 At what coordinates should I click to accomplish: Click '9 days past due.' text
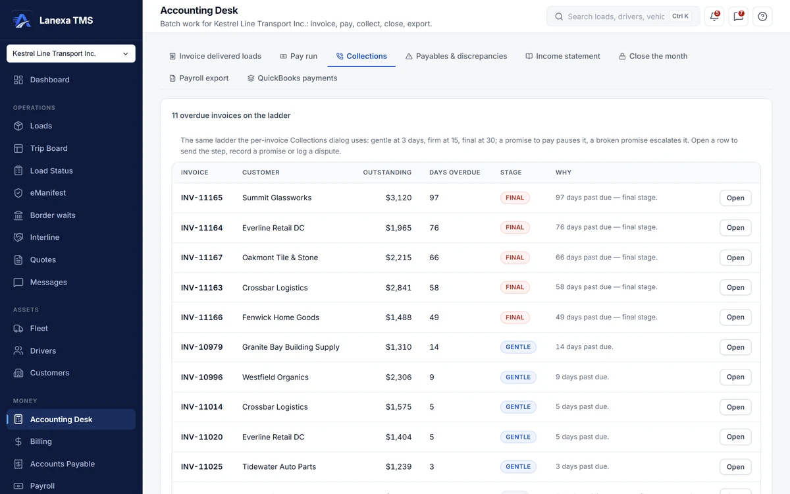click(582, 377)
